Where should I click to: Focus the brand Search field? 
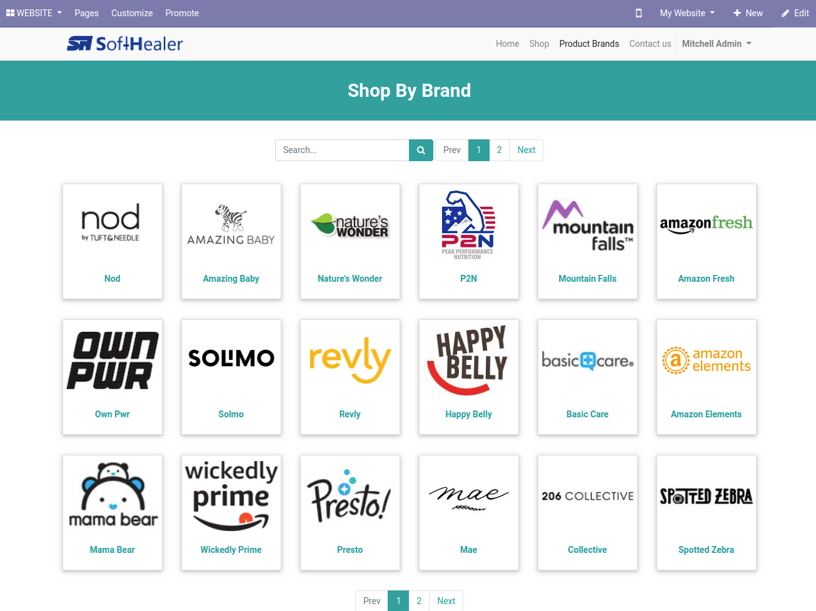coord(342,150)
